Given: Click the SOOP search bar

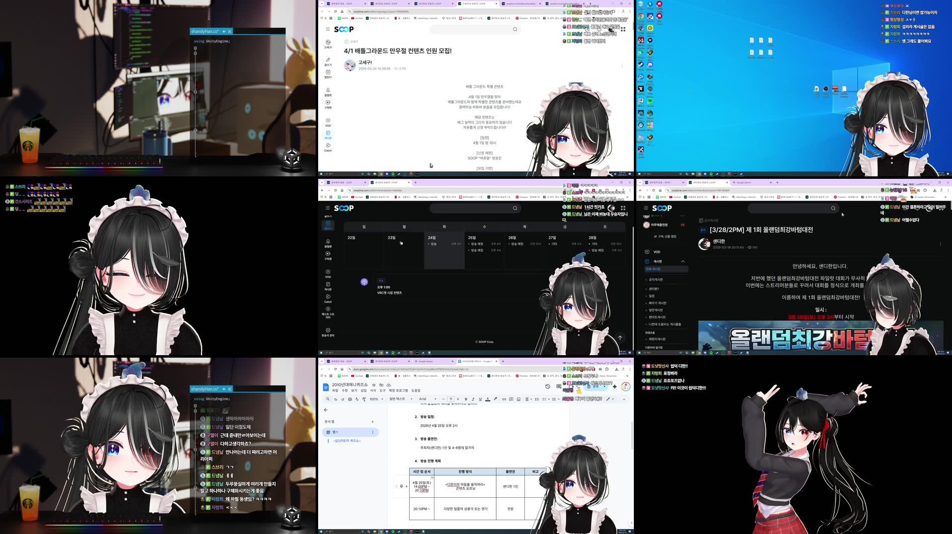Looking at the screenshot, I should pos(475,29).
